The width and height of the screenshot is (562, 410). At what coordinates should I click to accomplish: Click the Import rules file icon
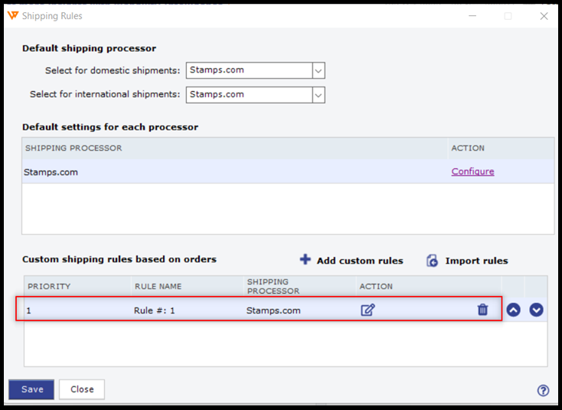432,261
